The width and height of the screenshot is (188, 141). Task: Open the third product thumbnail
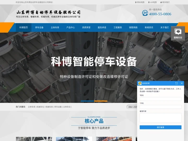pyautogui.click(x=114, y=139)
